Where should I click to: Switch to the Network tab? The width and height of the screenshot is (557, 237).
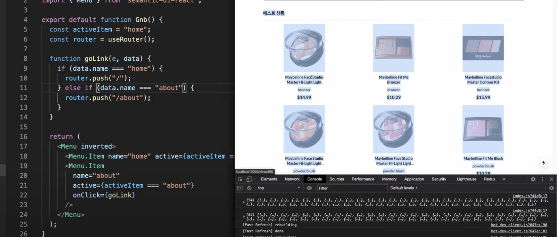pos(292,179)
